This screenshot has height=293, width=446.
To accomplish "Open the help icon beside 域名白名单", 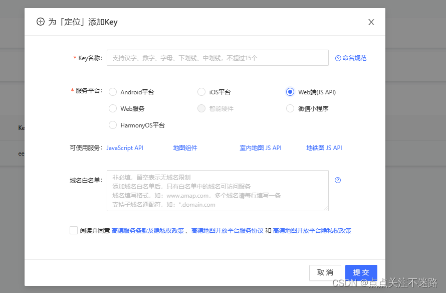I will coord(338,180).
